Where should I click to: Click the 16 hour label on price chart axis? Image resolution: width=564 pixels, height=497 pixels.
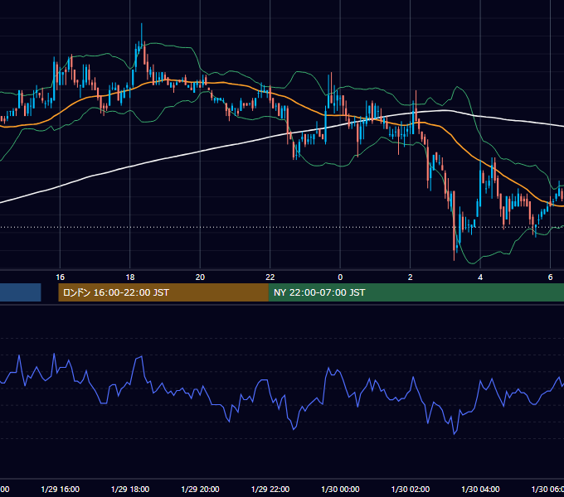pos(60,277)
